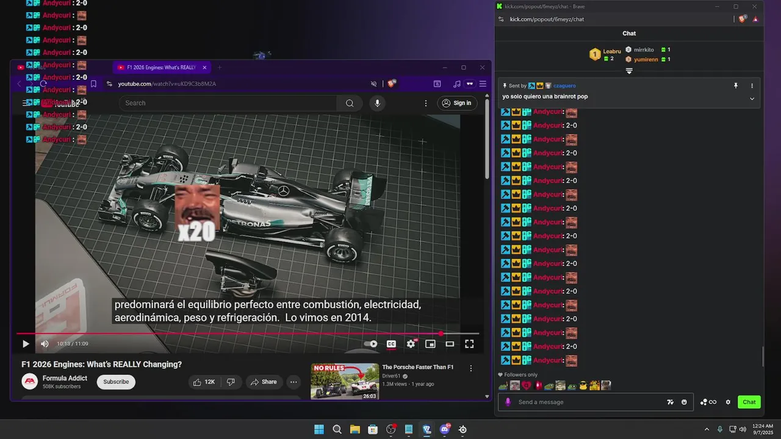Viewport: 781px width, 439px height.
Task: Expand the pinned message chevron
Action: tap(752, 99)
